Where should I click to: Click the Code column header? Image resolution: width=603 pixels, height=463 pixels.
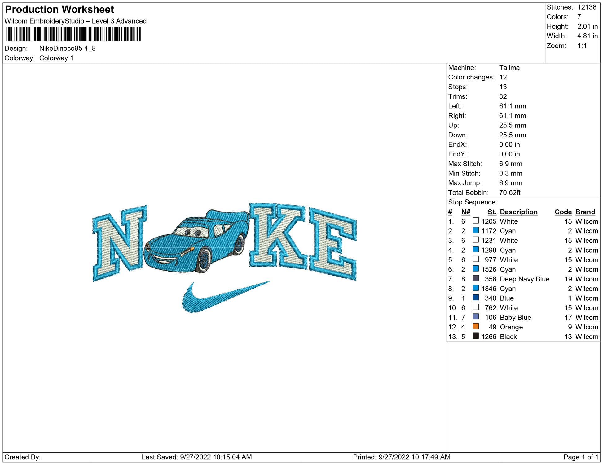pos(563,212)
